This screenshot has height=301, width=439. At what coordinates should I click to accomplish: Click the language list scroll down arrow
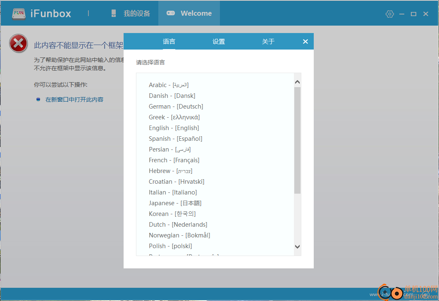point(297,246)
